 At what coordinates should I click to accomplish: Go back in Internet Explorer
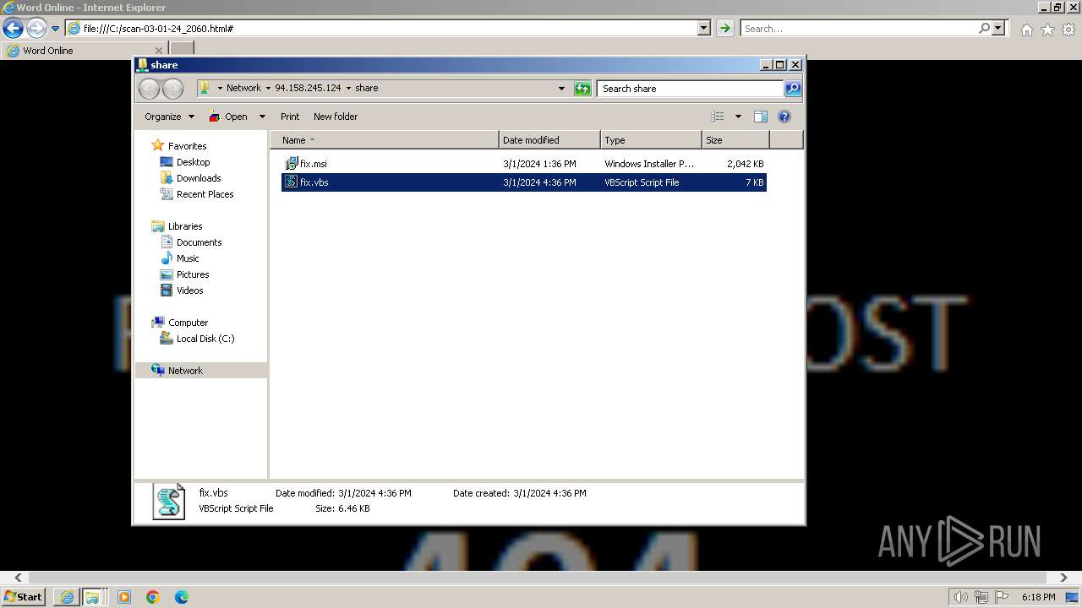click(13, 29)
